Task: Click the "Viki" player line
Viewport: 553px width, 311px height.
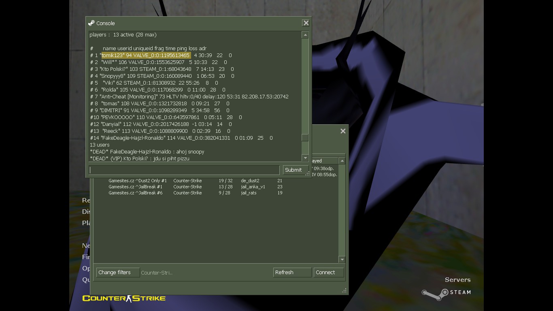Action: pyautogui.click(x=154, y=83)
